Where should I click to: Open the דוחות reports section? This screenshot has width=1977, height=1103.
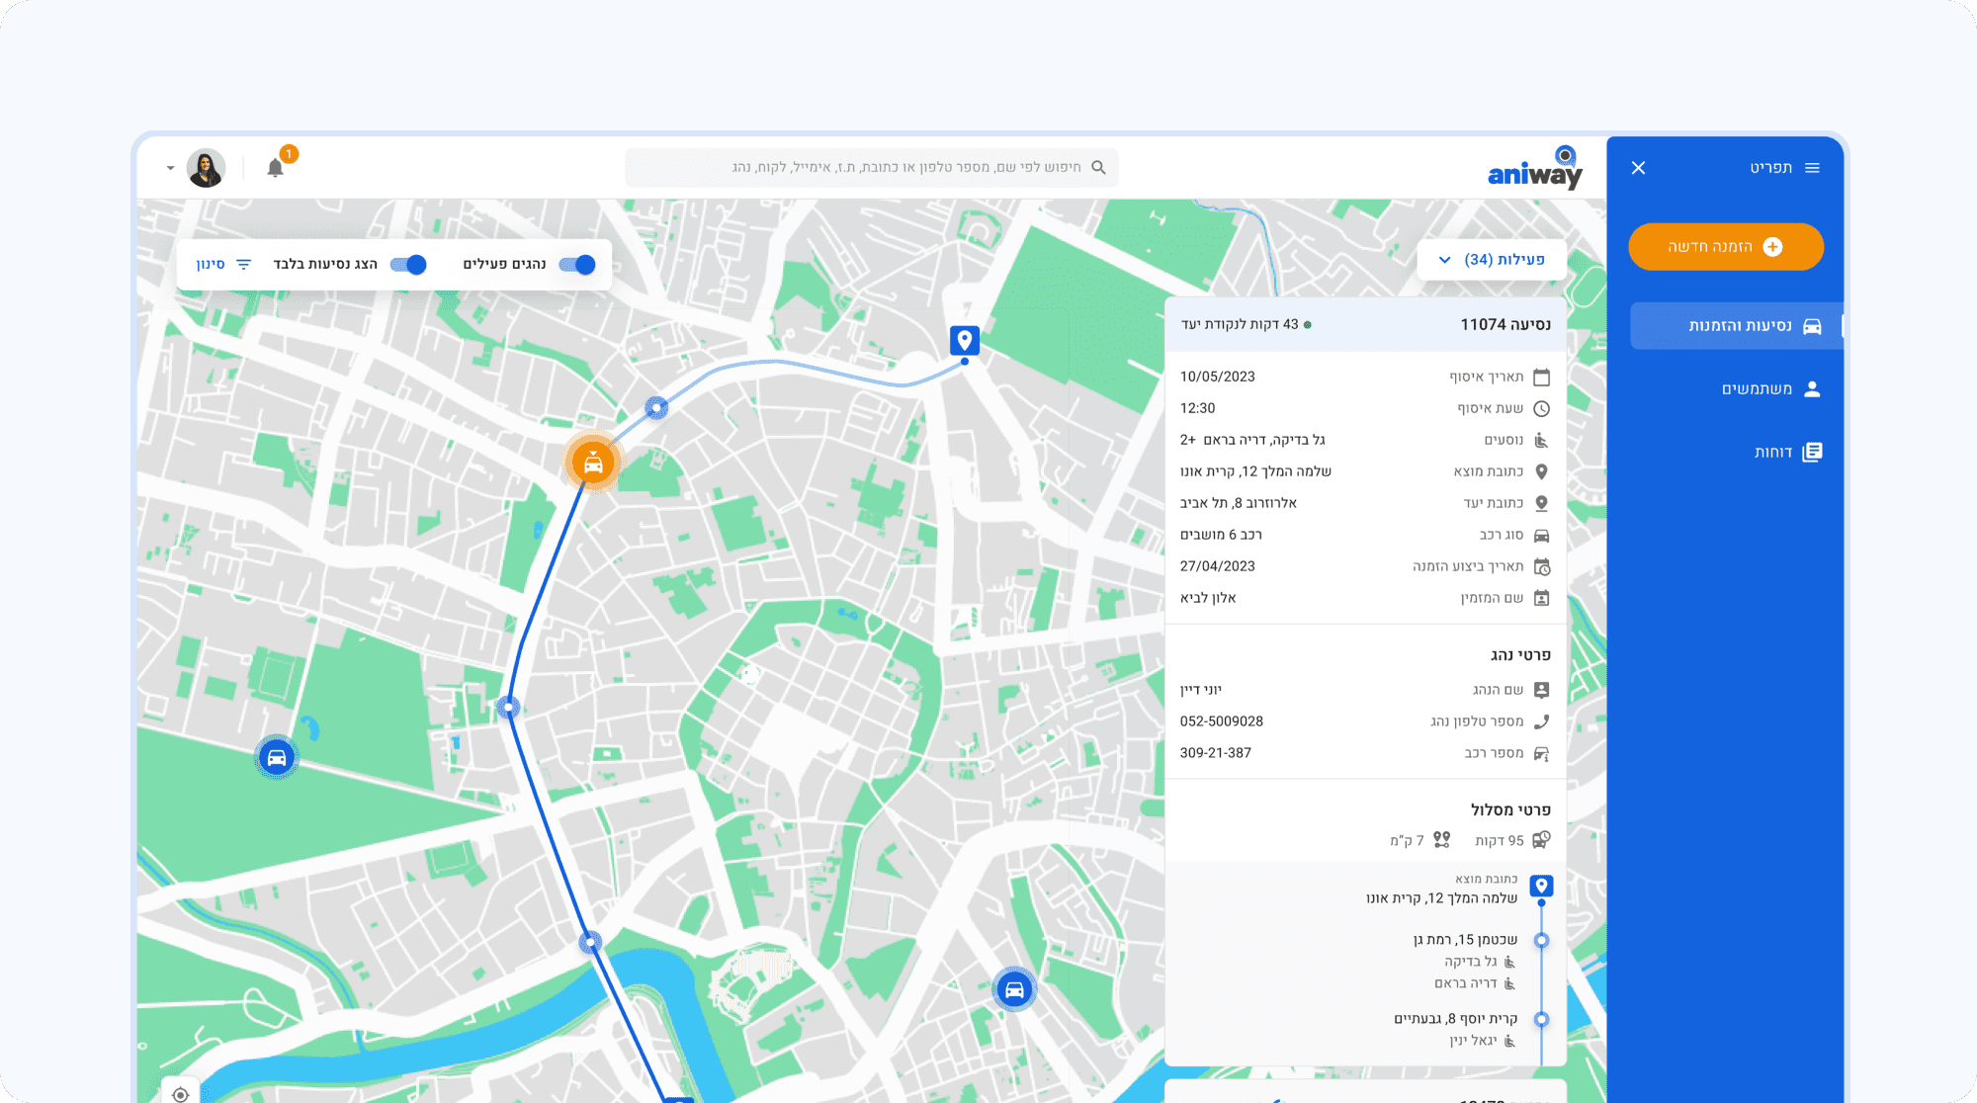(x=1787, y=452)
